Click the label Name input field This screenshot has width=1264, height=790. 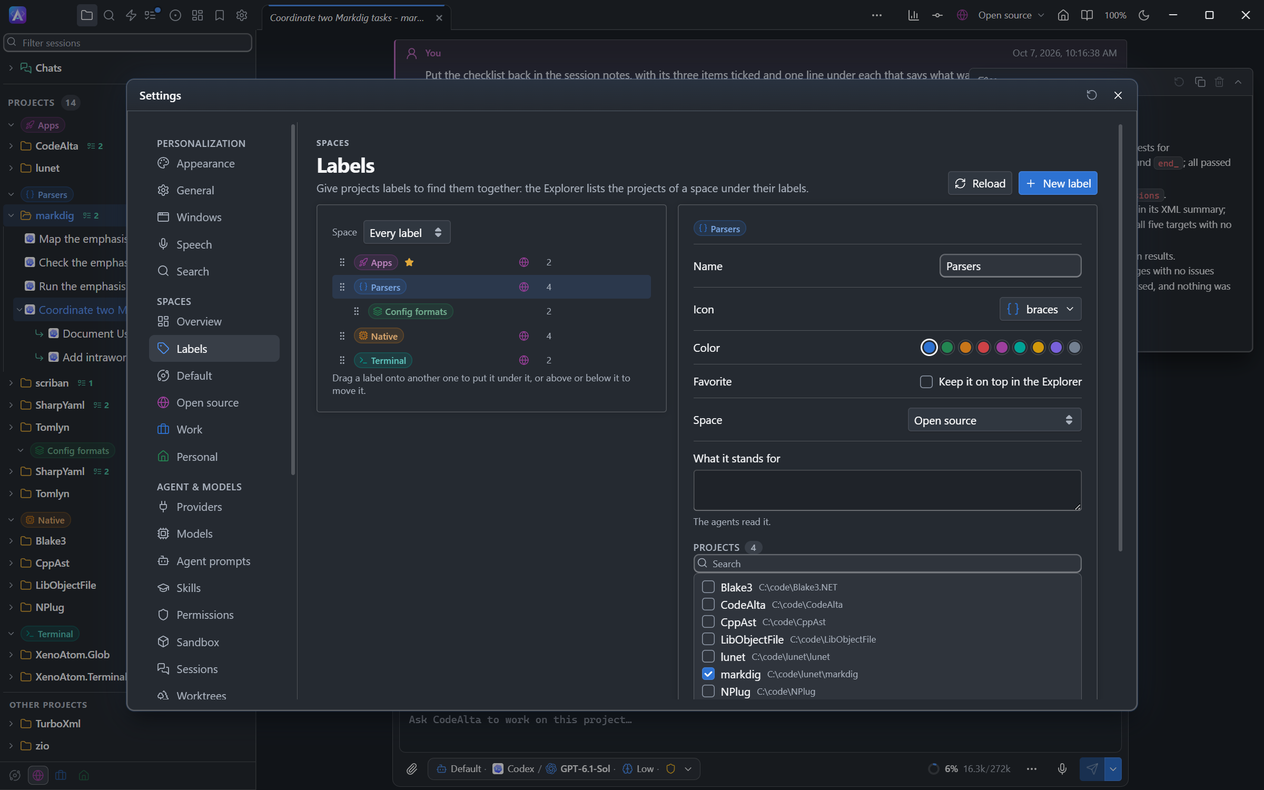pyautogui.click(x=1010, y=266)
